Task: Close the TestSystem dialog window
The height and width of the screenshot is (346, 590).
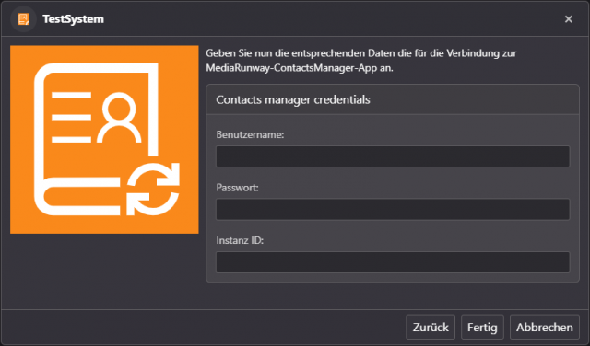Action: [x=568, y=18]
